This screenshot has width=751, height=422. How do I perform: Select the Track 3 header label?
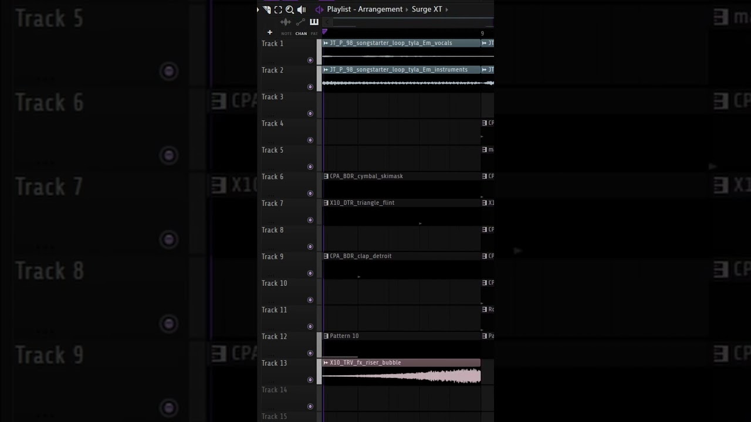tap(272, 97)
